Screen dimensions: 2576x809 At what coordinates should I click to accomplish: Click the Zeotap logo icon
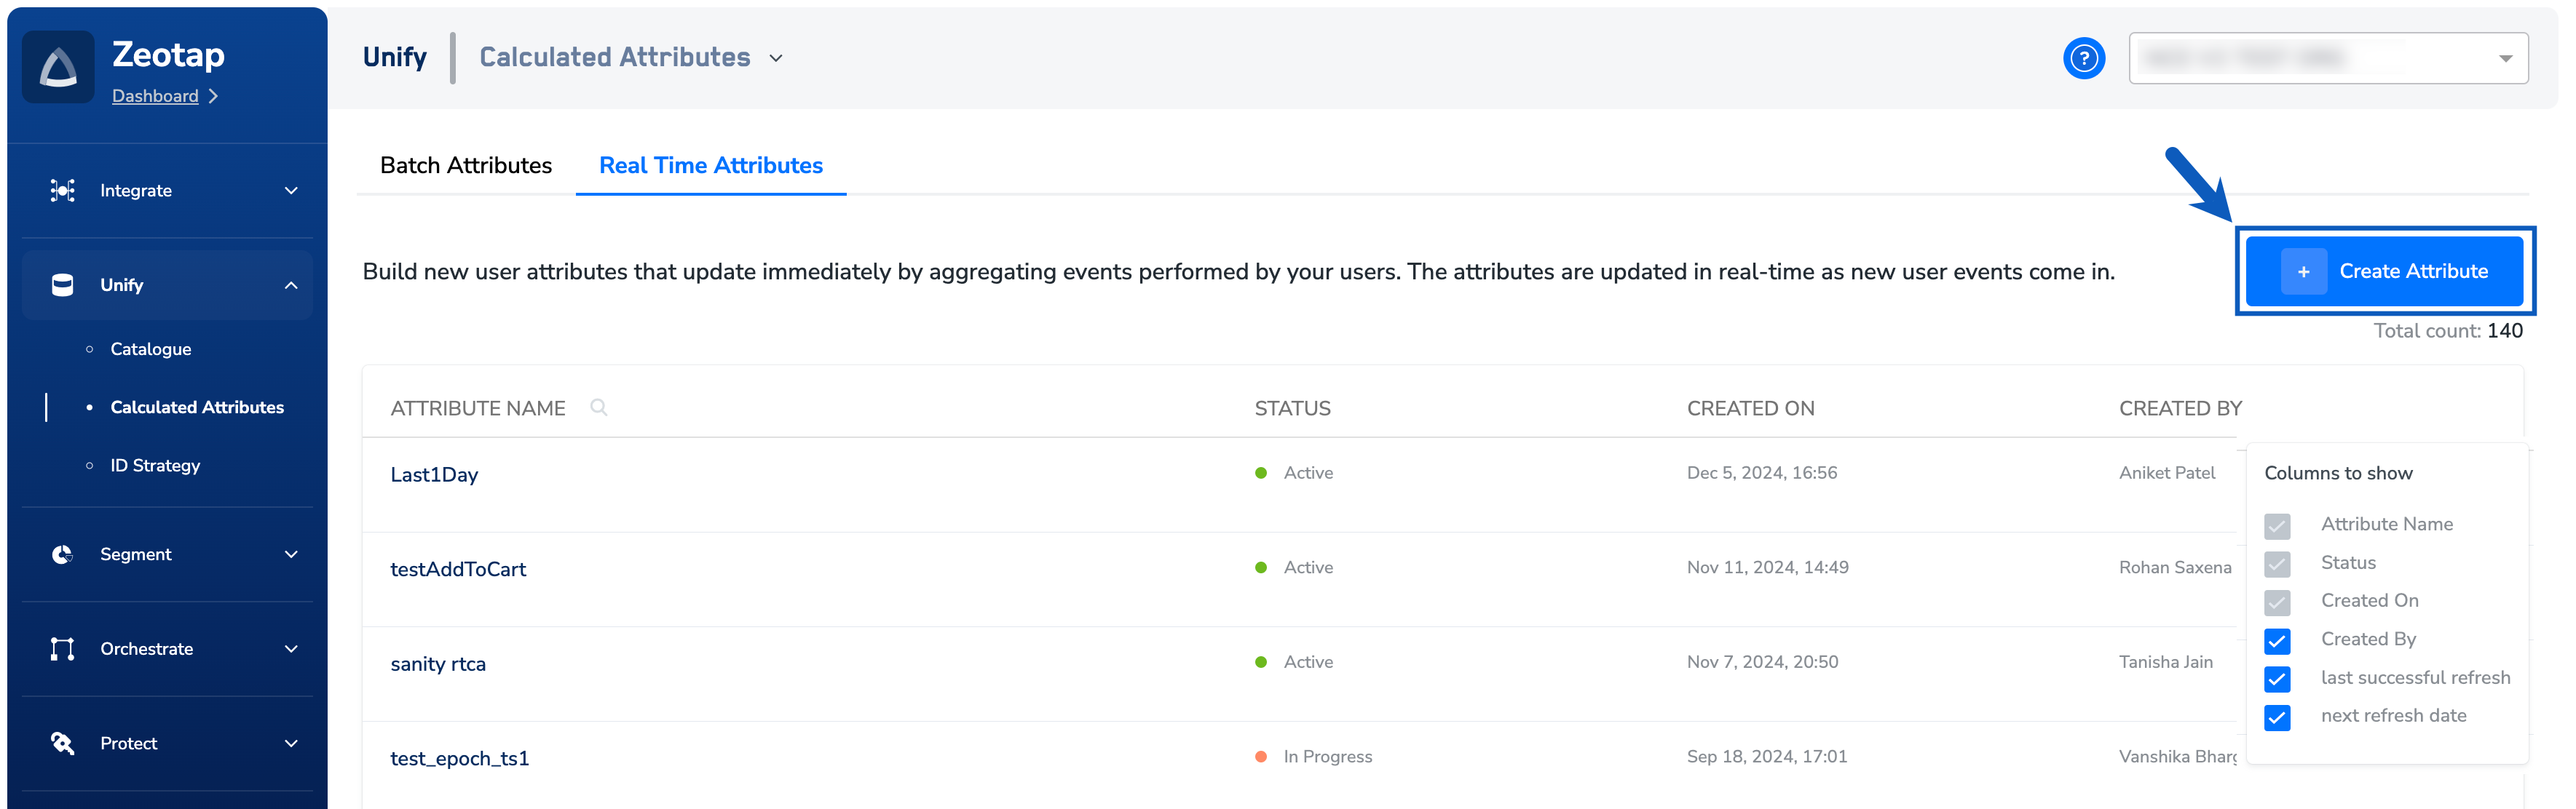tap(58, 67)
